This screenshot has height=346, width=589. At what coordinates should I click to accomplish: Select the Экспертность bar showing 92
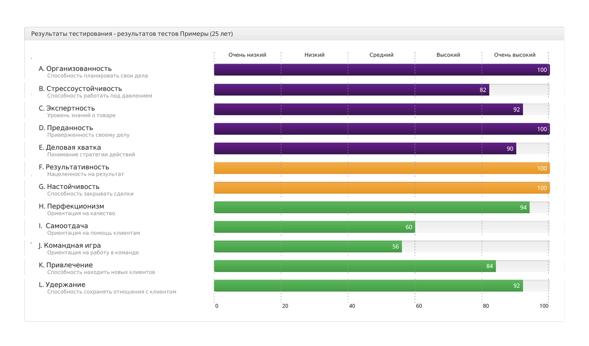pyautogui.click(x=368, y=109)
